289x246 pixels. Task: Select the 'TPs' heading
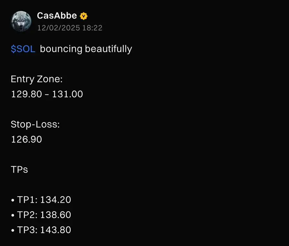tap(20, 170)
